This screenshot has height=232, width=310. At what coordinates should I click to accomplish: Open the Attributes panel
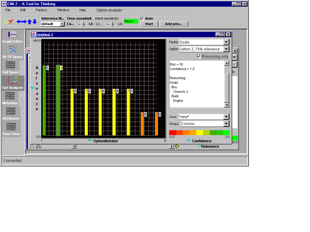(x=11, y=114)
